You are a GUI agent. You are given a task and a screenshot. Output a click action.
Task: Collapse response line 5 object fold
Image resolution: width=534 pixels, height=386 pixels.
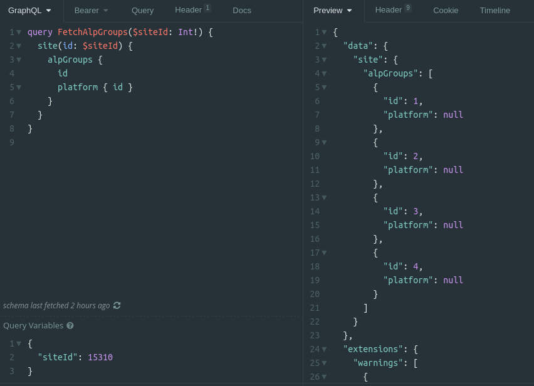(324, 88)
